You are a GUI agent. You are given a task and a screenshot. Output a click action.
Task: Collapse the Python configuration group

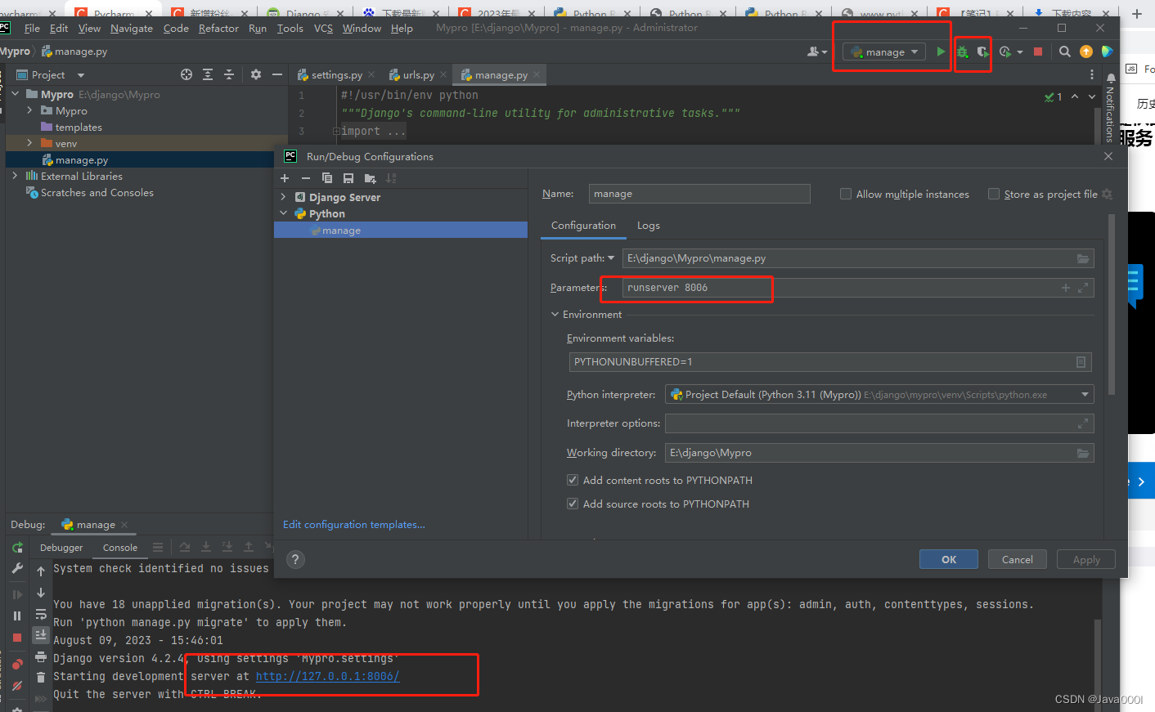click(283, 213)
